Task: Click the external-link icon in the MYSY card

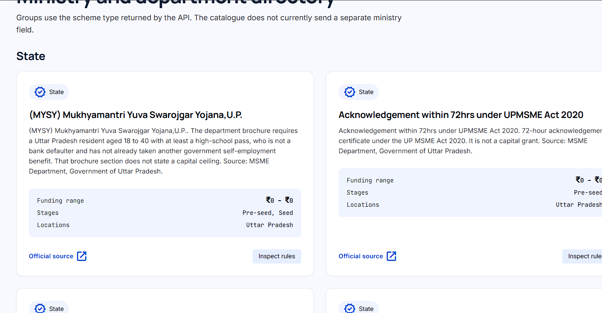Action: click(x=82, y=256)
